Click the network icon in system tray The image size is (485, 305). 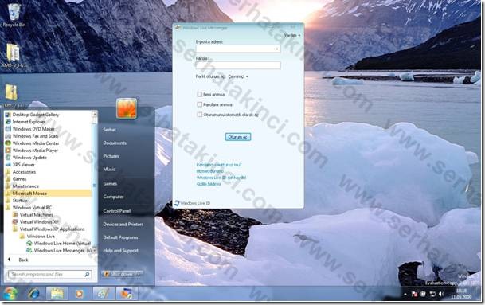point(432,294)
